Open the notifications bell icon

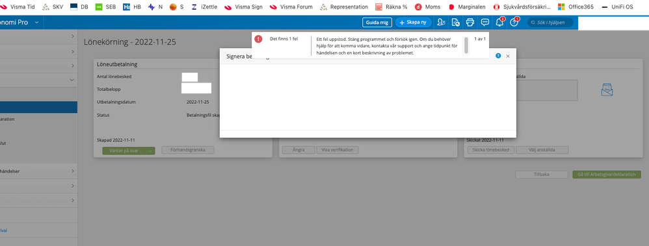(x=499, y=22)
